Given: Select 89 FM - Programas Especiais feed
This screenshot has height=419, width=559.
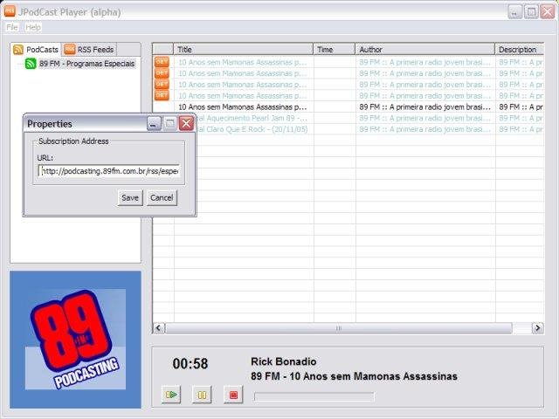Looking at the screenshot, I should coord(87,64).
